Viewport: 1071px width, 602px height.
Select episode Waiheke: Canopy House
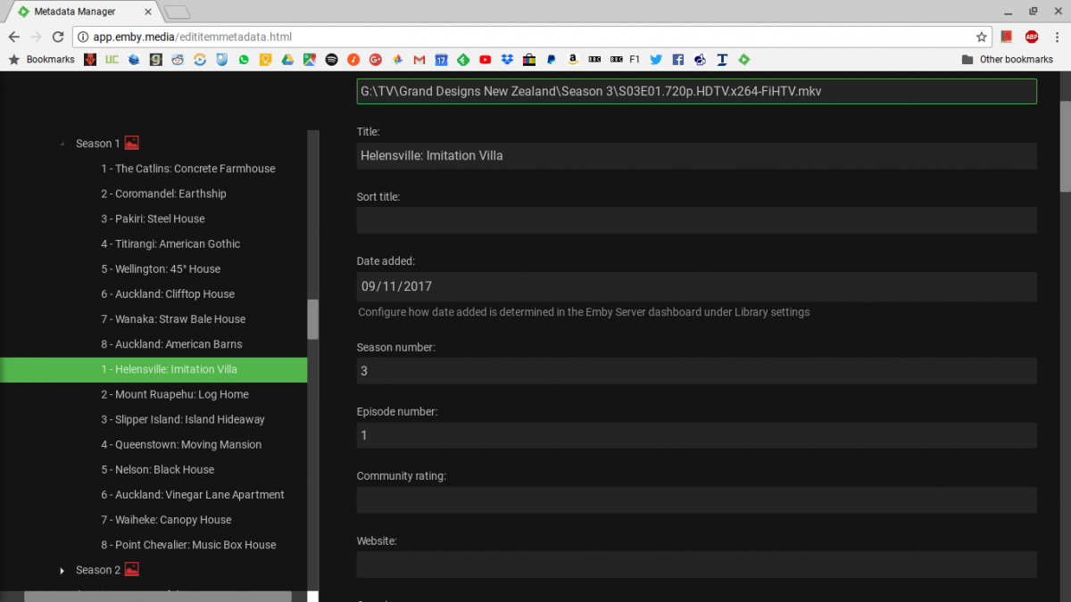166,519
